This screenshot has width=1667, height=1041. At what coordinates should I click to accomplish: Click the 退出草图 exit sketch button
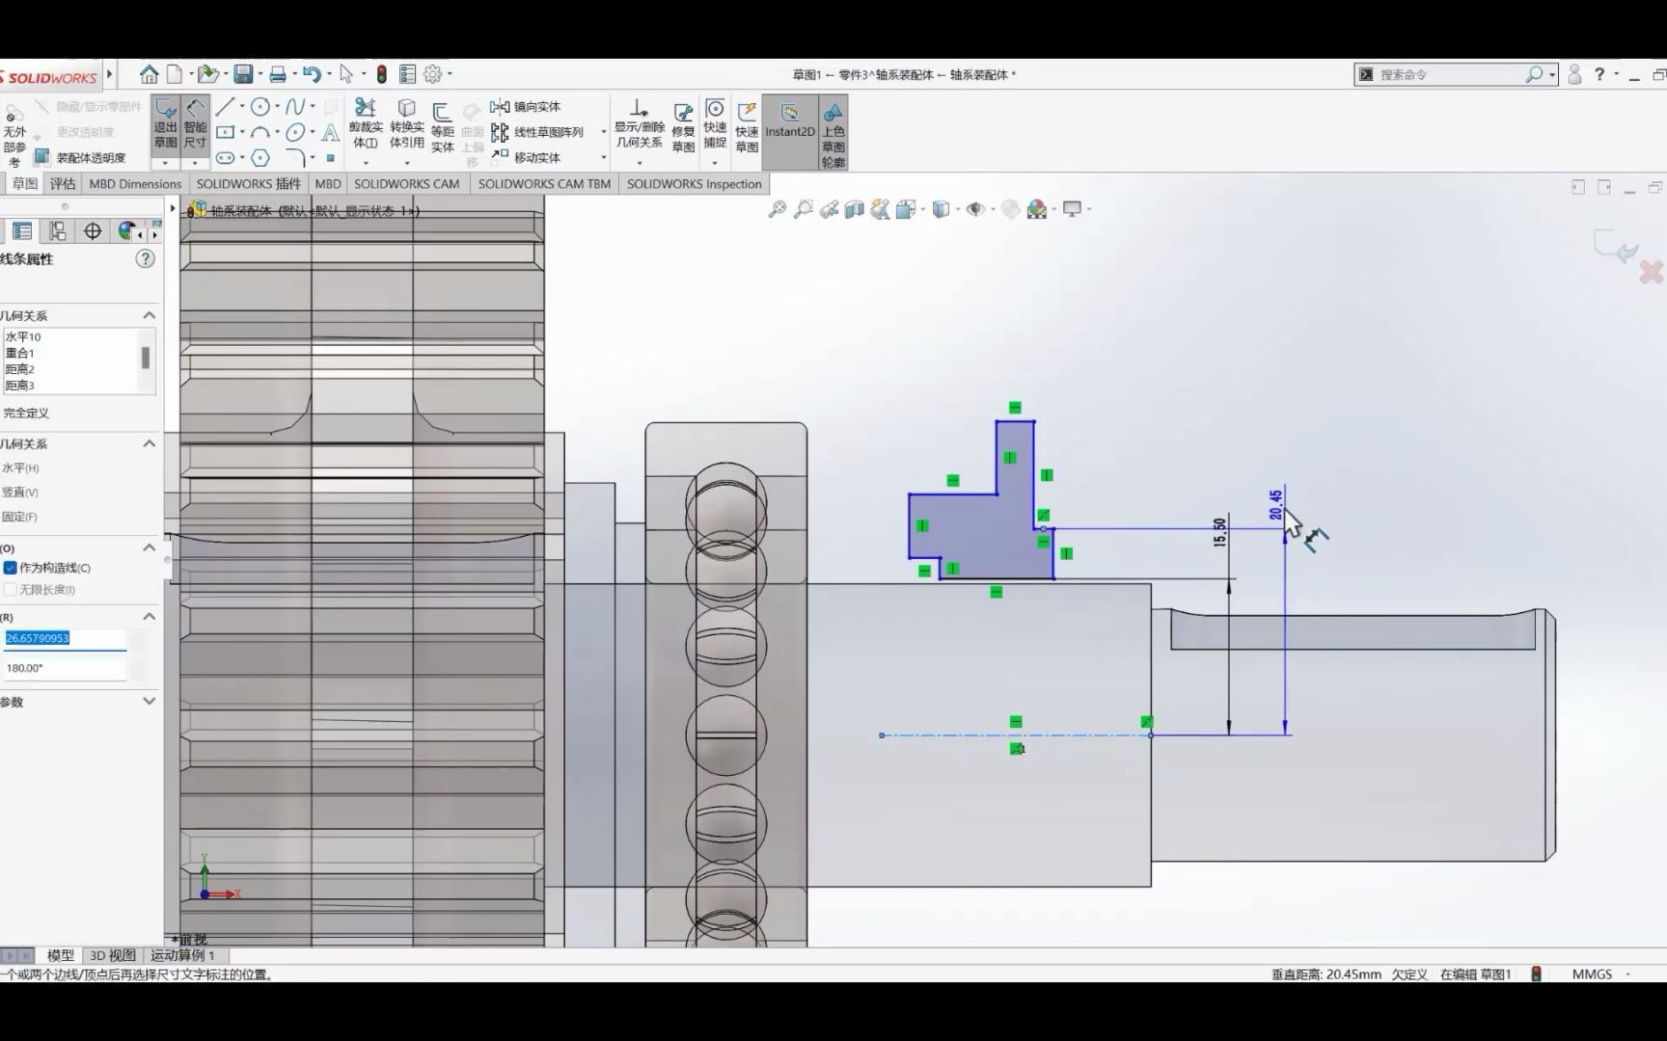[165, 124]
